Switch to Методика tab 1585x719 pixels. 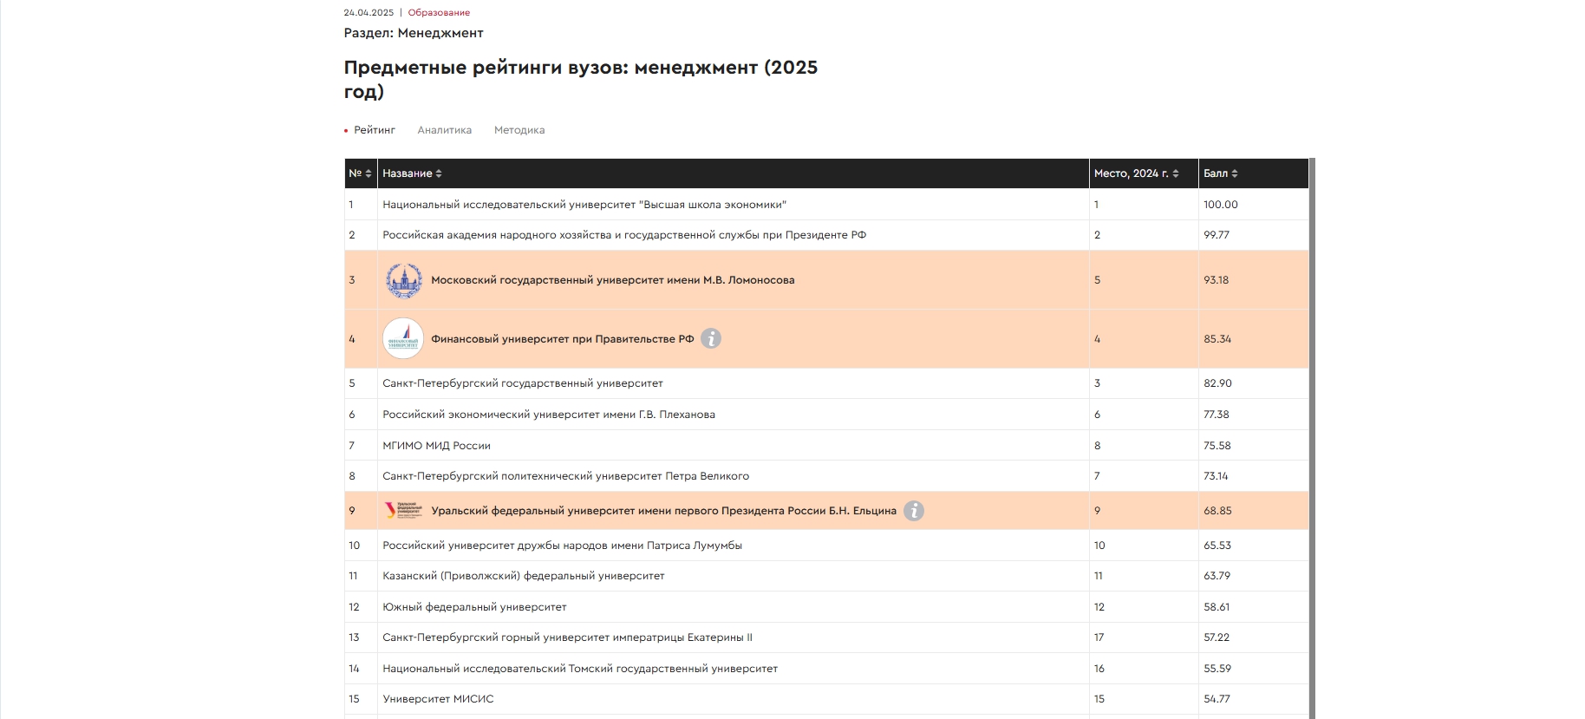pyautogui.click(x=519, y=130)
